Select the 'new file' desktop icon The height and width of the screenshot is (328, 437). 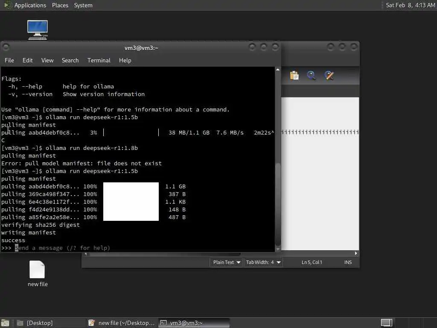click(38, 274)
